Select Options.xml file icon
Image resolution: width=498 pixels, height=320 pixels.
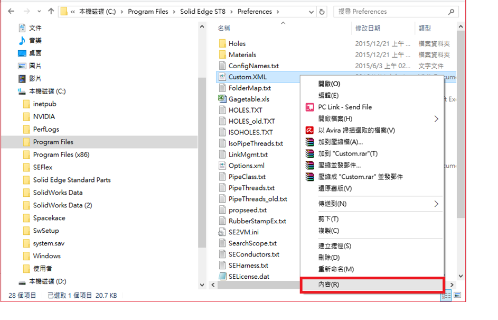tap(222, 166)
